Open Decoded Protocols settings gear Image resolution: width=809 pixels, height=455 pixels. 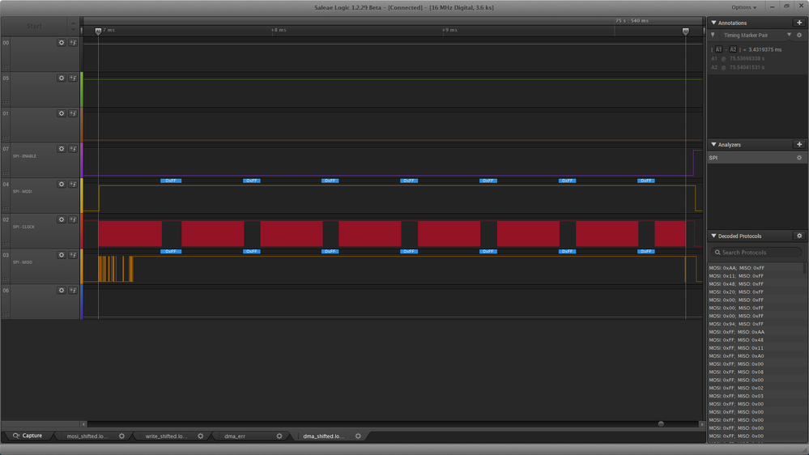coord(799,236)
